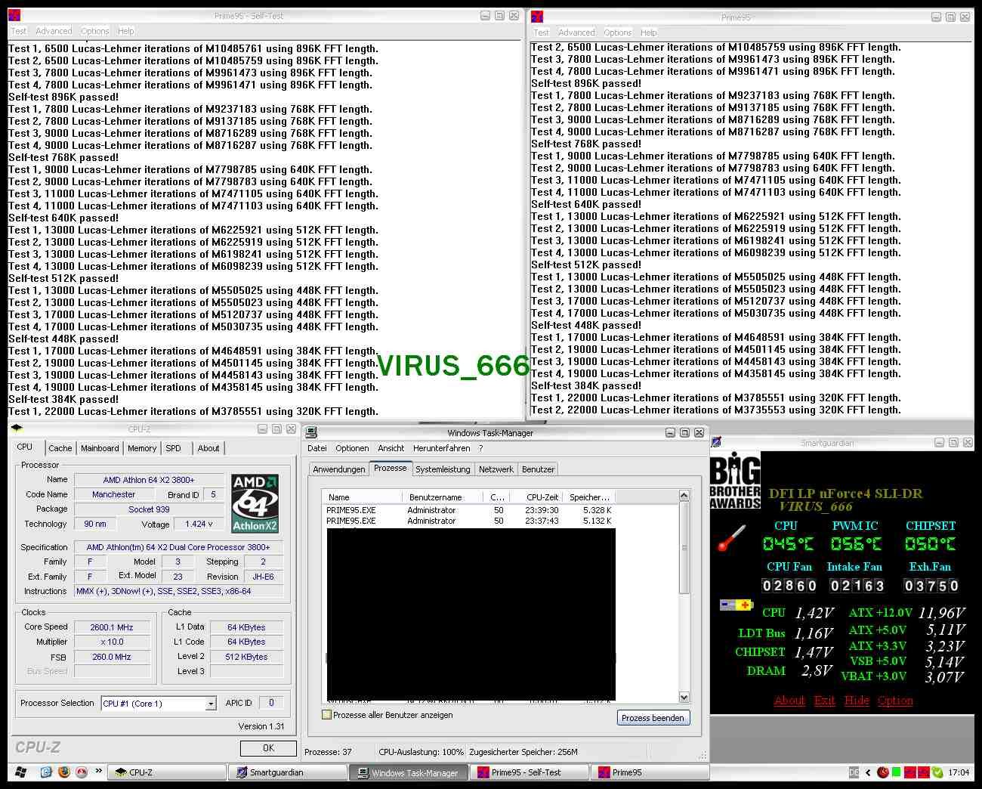Viewport: 982px width, 789px height.
Task: Click the green square system tray icon
Action: [896, 772]
